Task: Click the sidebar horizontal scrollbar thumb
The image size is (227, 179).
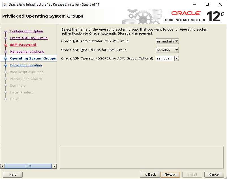Action: 28,166
